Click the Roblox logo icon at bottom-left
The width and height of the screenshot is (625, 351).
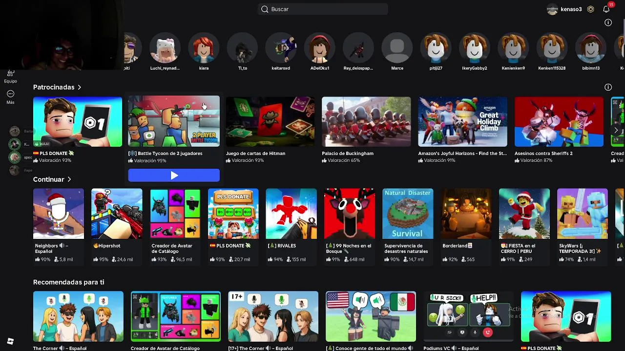point(10,341)
